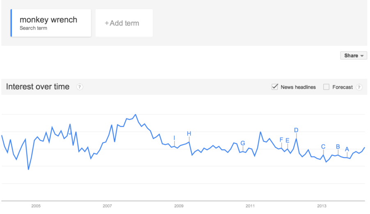Click help icon next to Forecast
This screenshot has width=370, height=214.
pyautogui.click(x=359, y=87)
